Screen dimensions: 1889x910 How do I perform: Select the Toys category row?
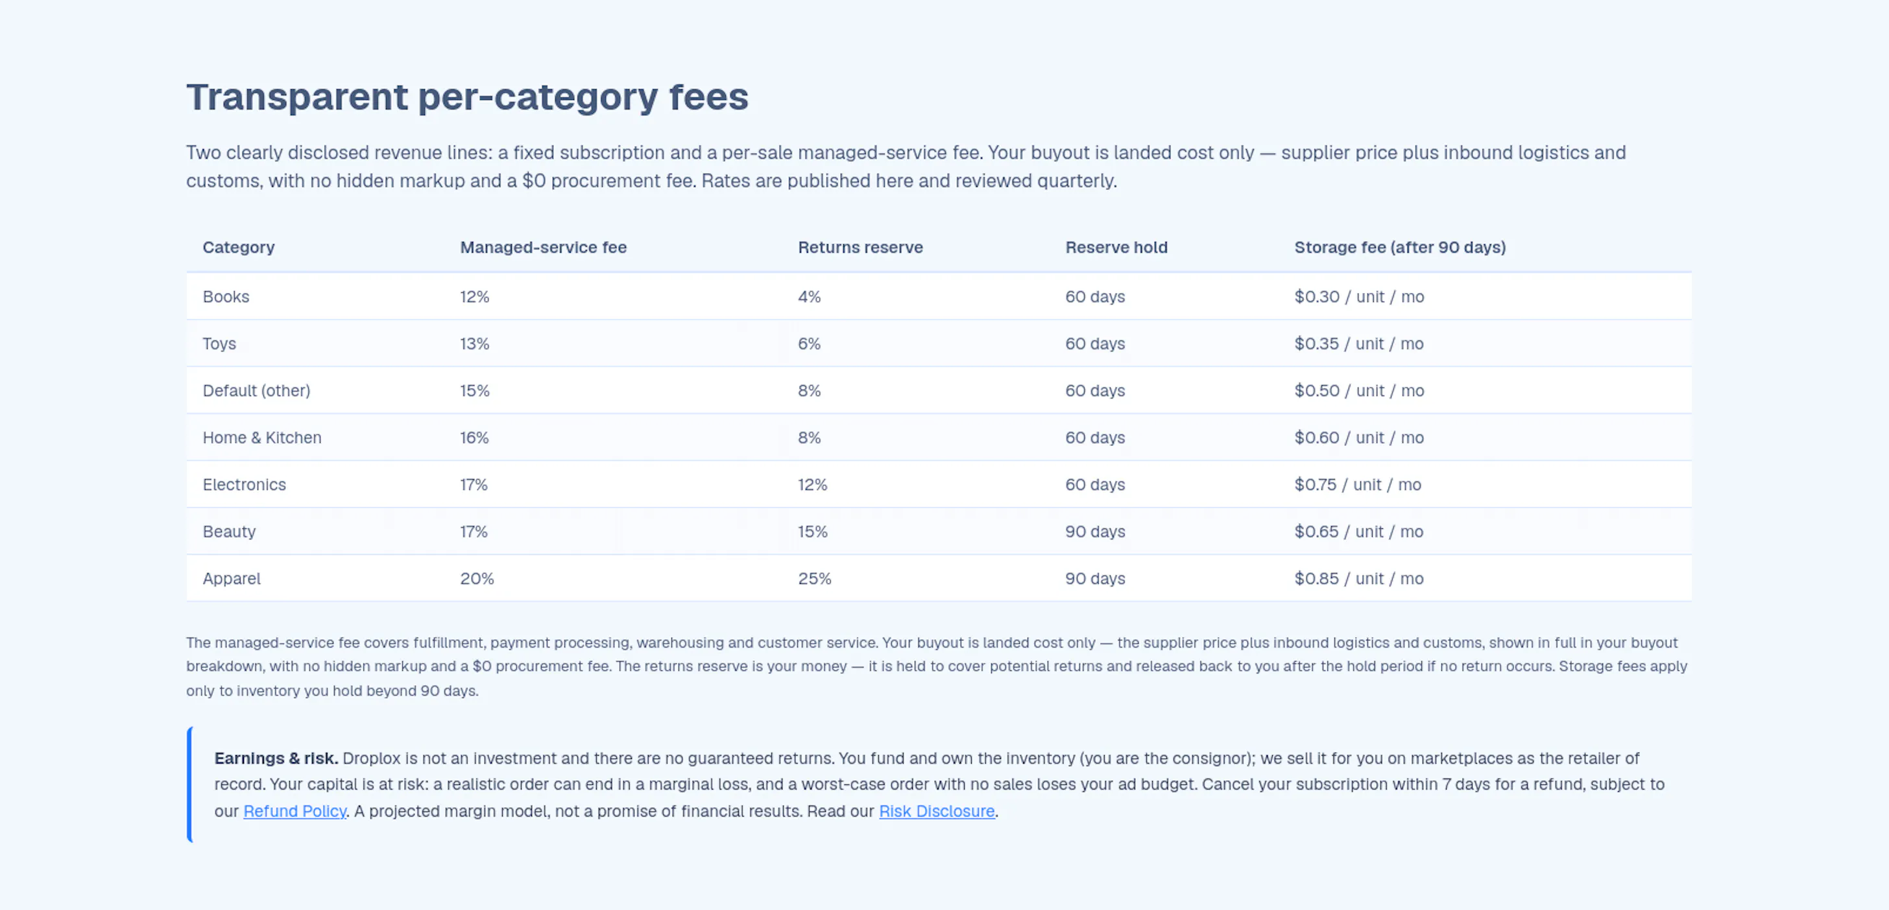(x=939, y=344)
